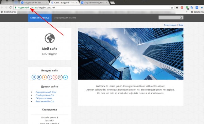Click the 'Статистика' heading
This screenshot has width=204, height=124.
pos(50,109)
